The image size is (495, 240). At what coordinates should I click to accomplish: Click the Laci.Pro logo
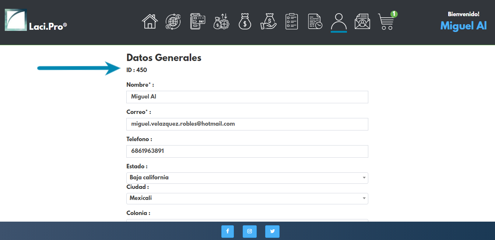36,20
